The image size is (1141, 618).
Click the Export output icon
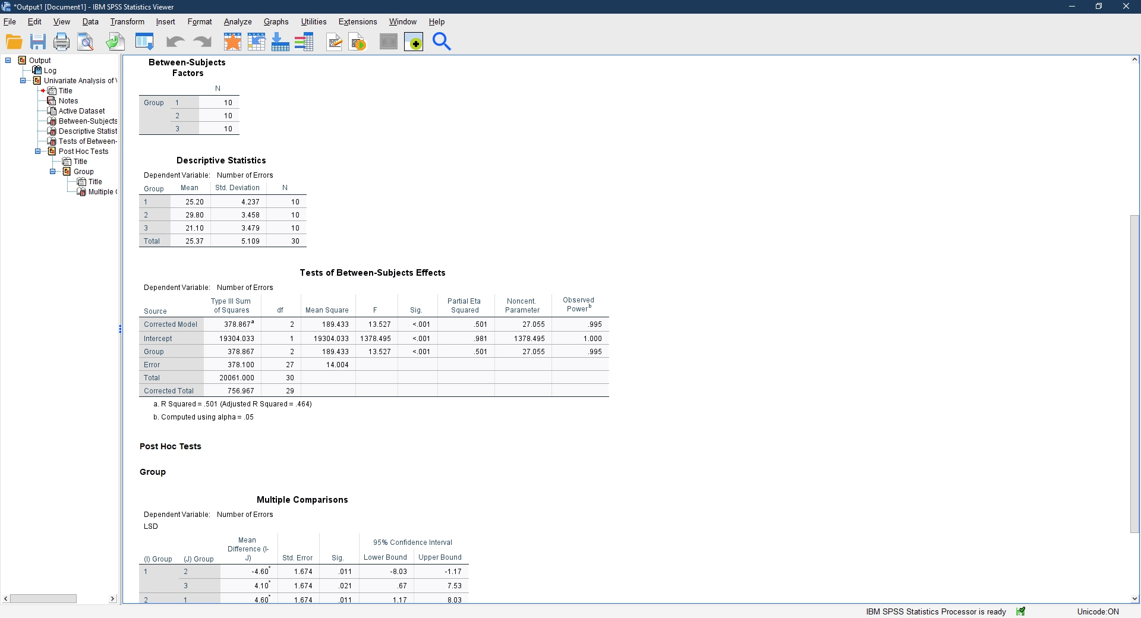coord(115,42)
